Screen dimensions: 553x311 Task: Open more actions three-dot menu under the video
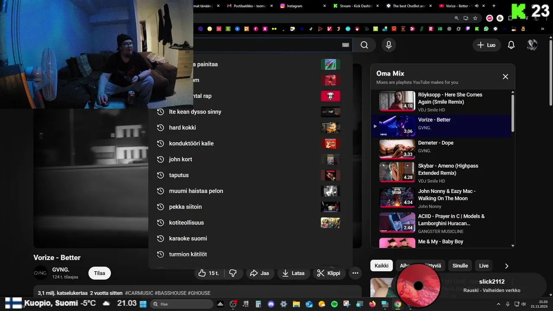coord(355,273)
